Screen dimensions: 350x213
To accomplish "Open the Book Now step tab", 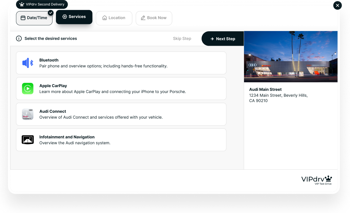I will click(154, 18).
